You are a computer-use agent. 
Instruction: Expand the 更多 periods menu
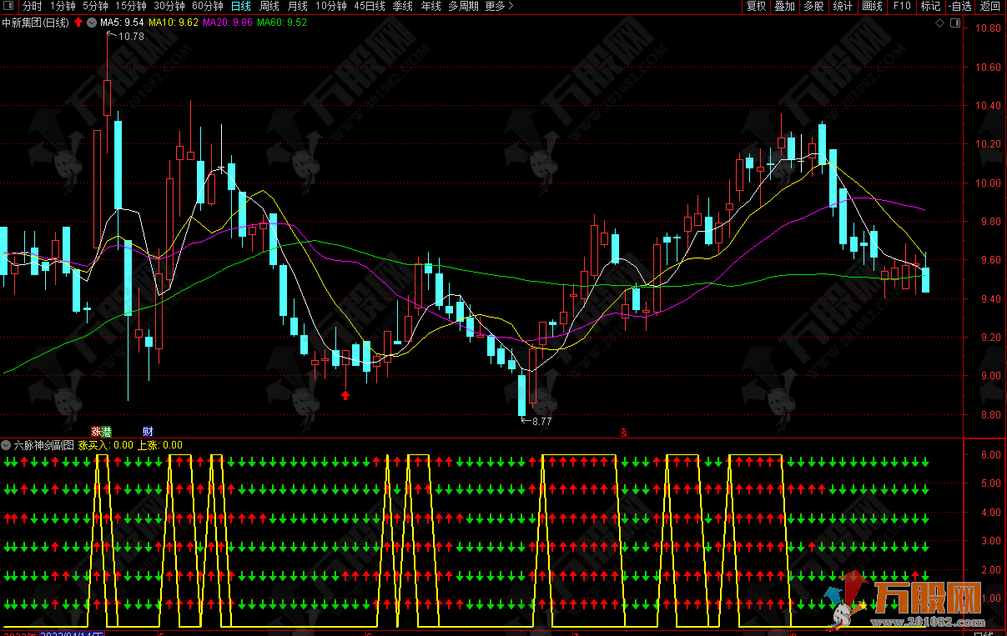[x=499, y=6]
